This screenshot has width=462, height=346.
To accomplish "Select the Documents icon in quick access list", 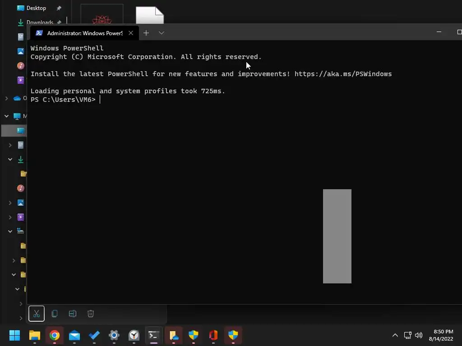I will pos(21,37).
